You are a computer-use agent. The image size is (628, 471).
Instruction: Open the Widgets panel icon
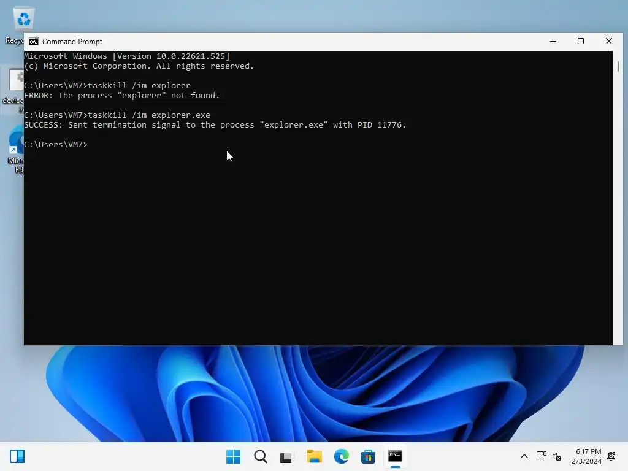pyautogui.click(x=17, y=456)
